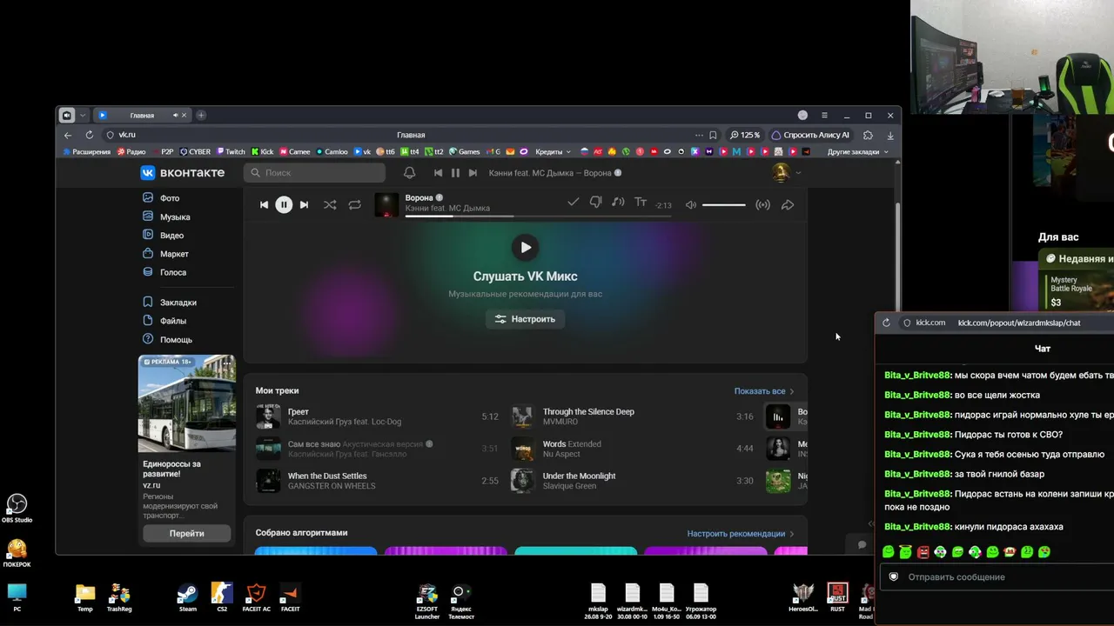Reload the Kick chat popout window
Viewport: 1114px width, 626px height.
[886, 323]
